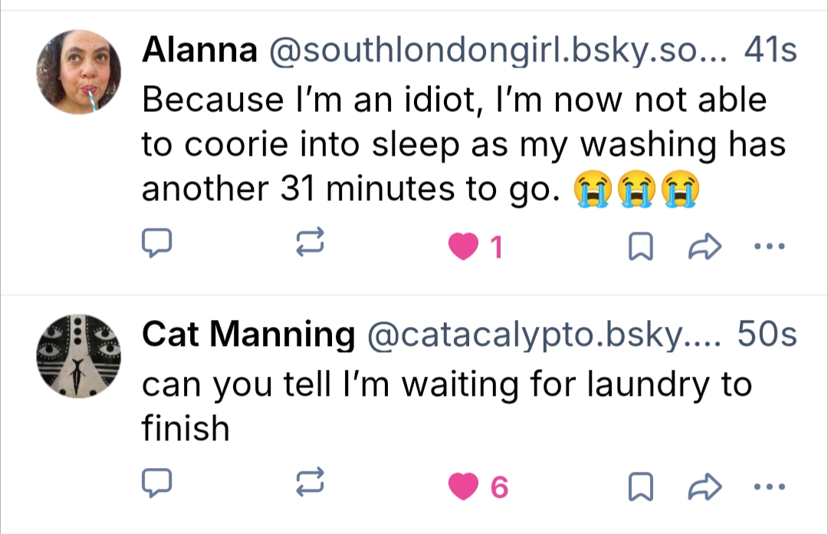828x534 pixels.
Task: Repost Alanna's washing post
Action: (311, 246)
